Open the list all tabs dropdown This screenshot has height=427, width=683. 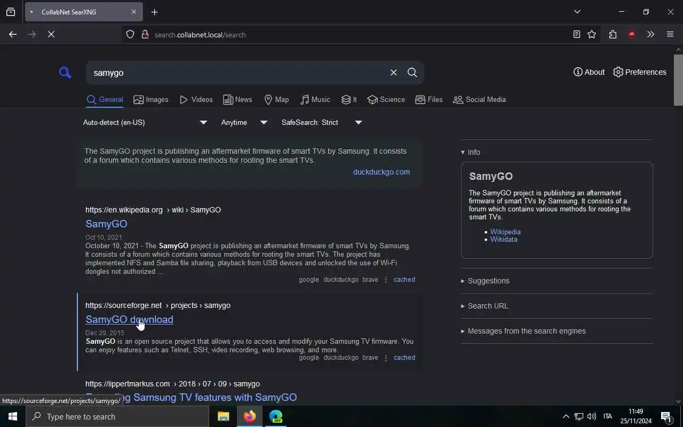[577, 12]
